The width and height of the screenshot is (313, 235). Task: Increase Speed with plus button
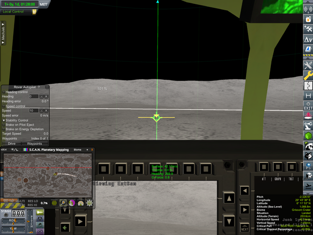pos(46,111)
